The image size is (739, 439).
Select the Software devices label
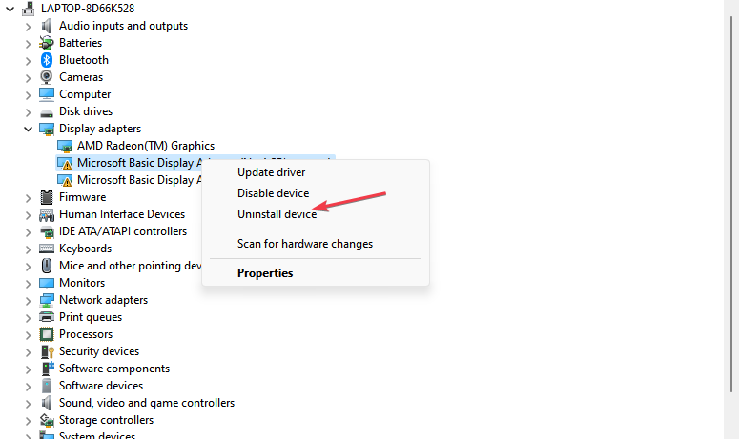[x=101, y=386]
